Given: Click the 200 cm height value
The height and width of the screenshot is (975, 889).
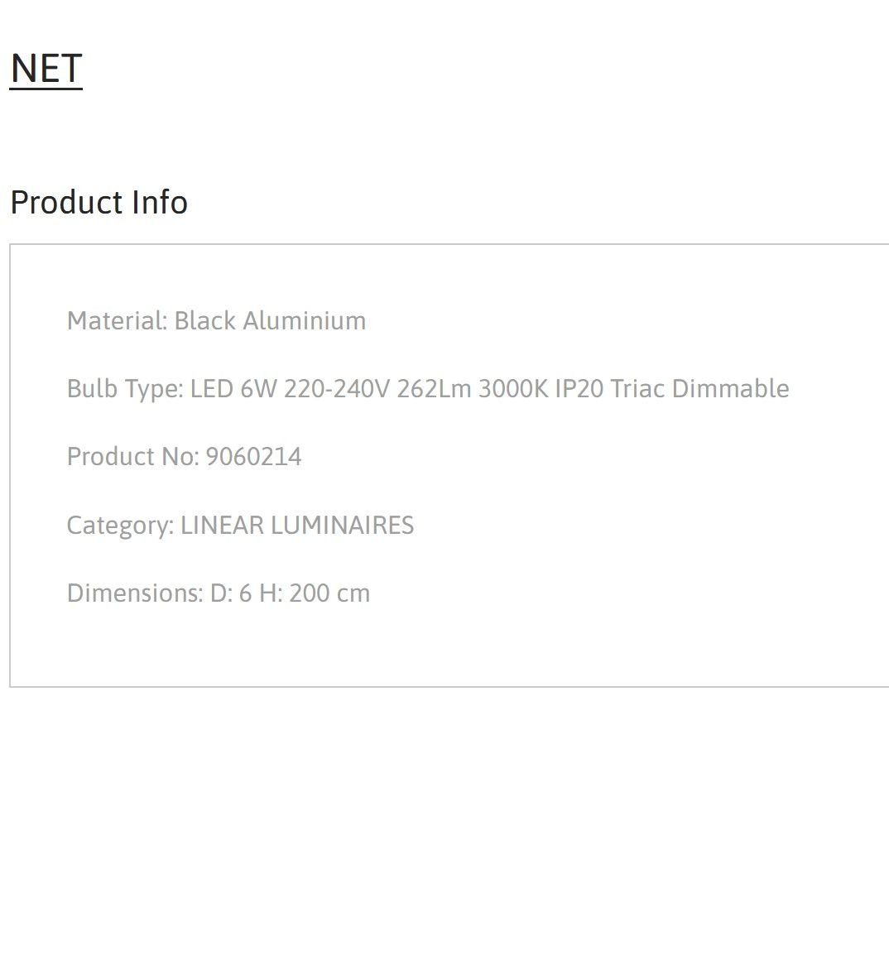Looking at the screenshot, I should click(329, 593).
